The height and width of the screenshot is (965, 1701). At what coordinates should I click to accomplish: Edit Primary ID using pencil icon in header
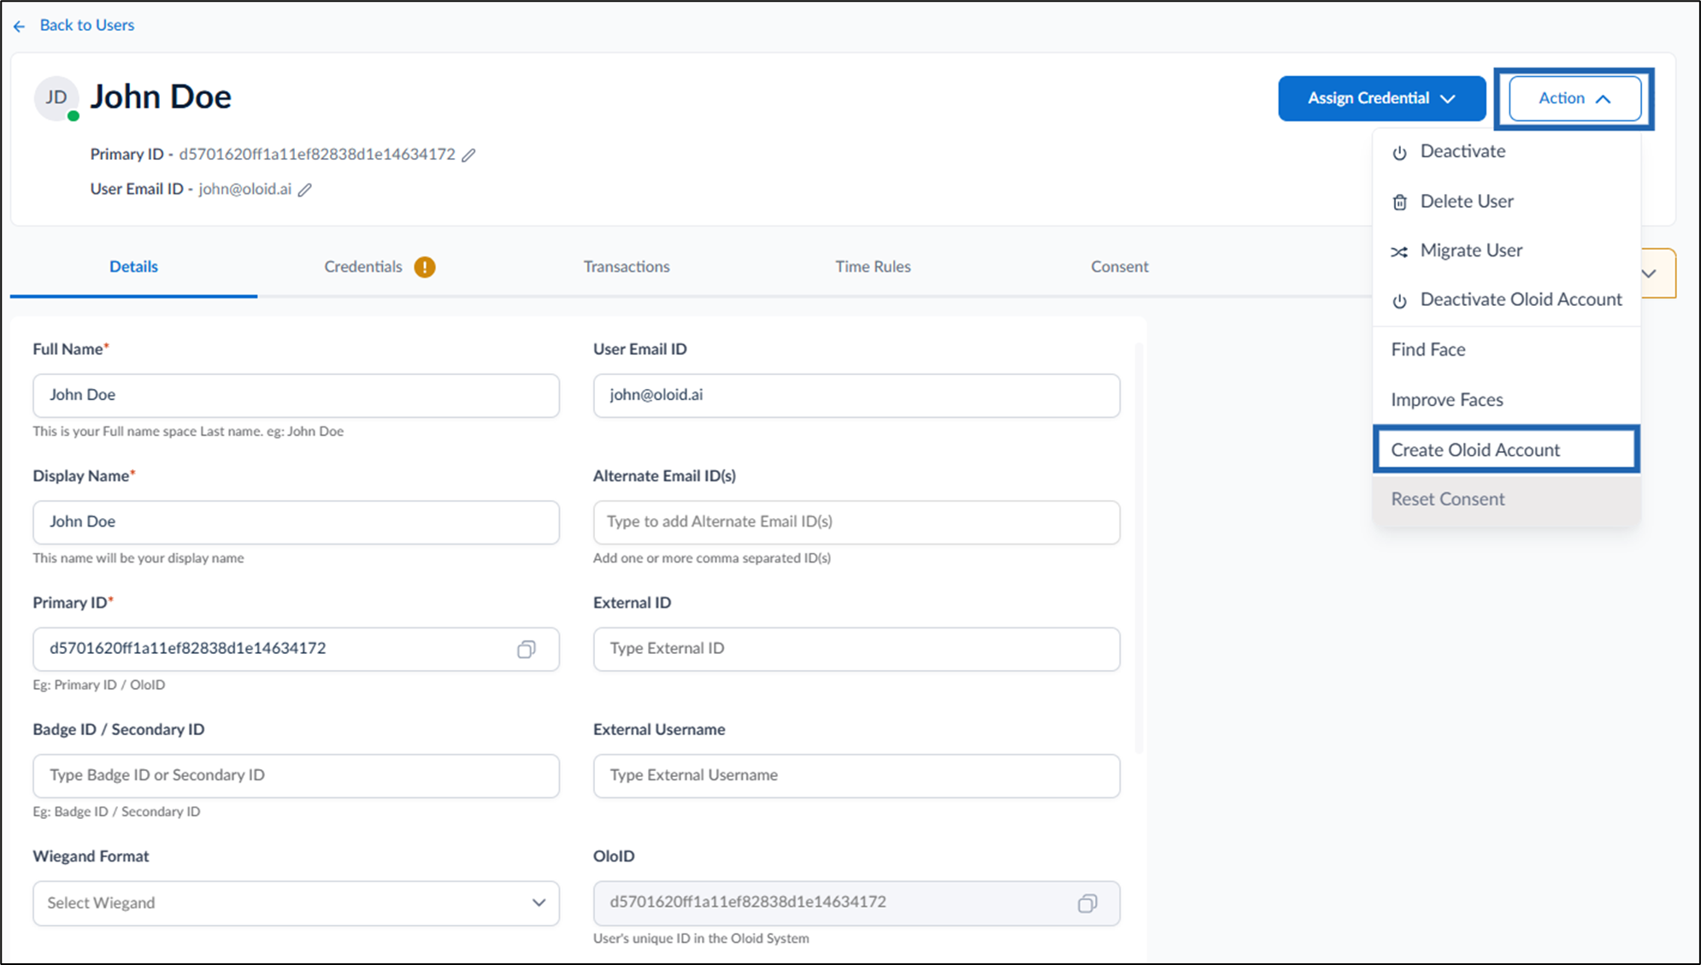point(468,155)
